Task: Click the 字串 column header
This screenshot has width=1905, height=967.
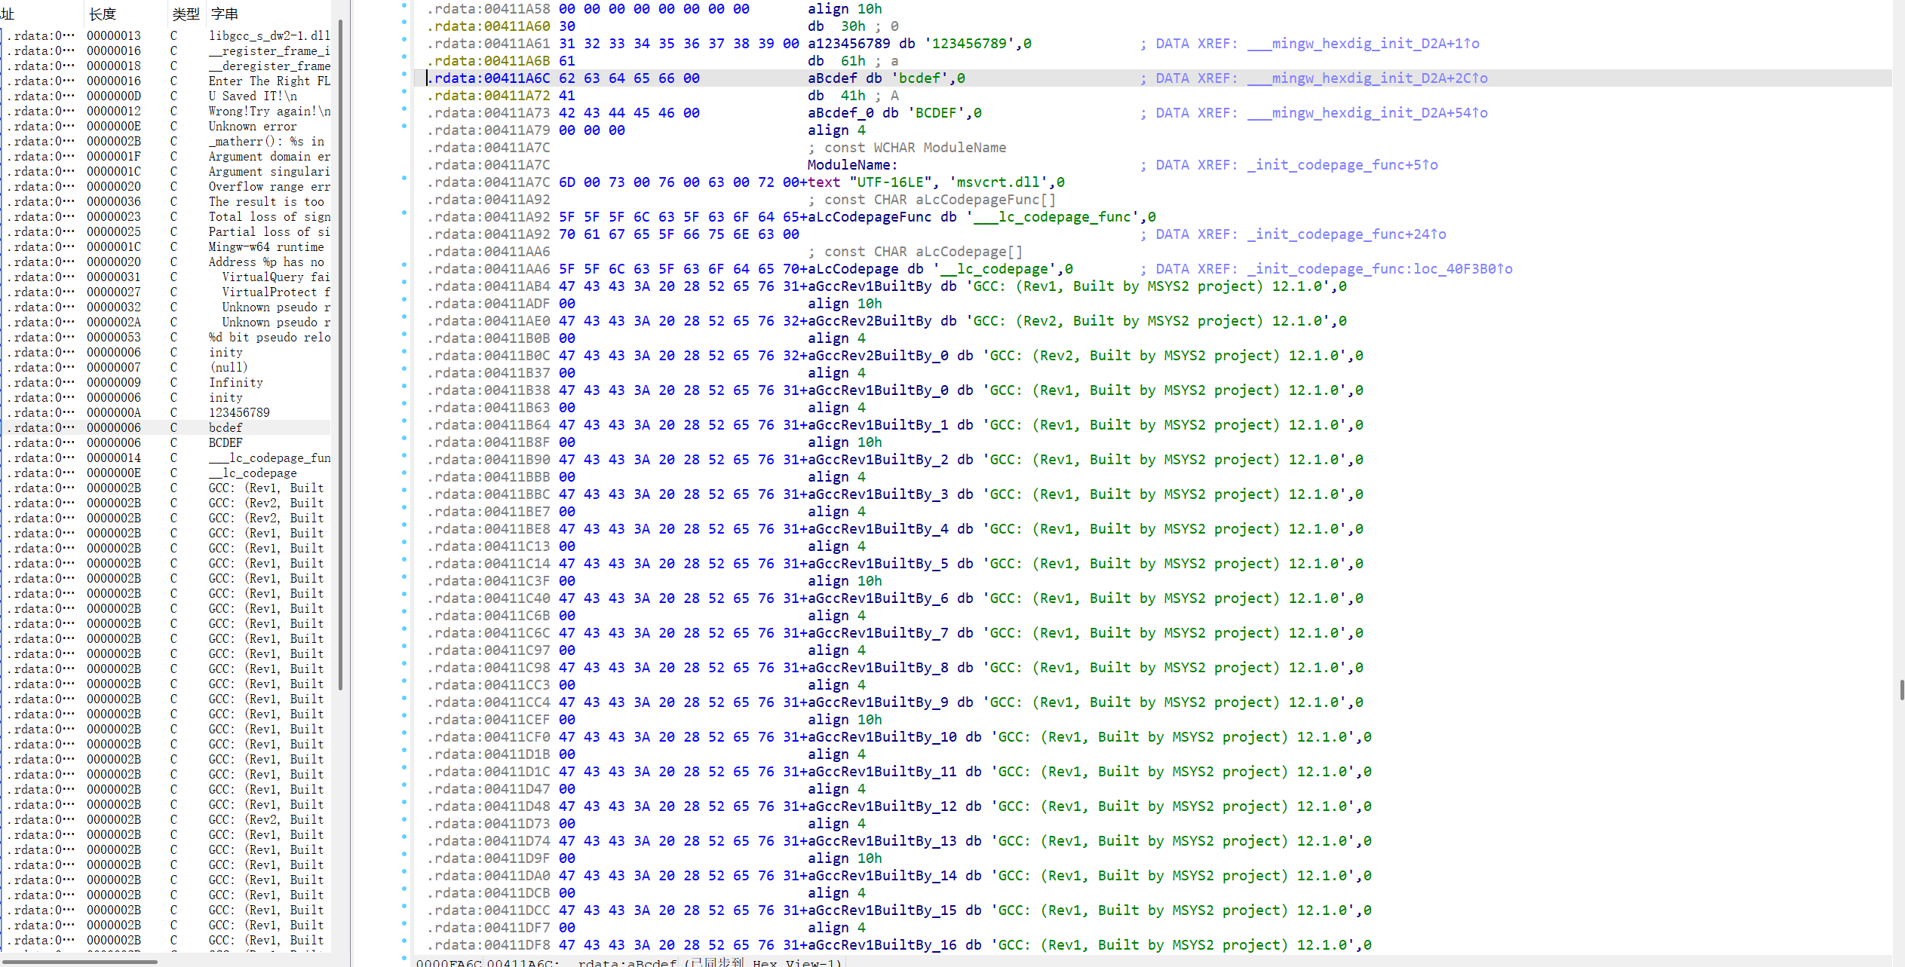Action: 225,14
